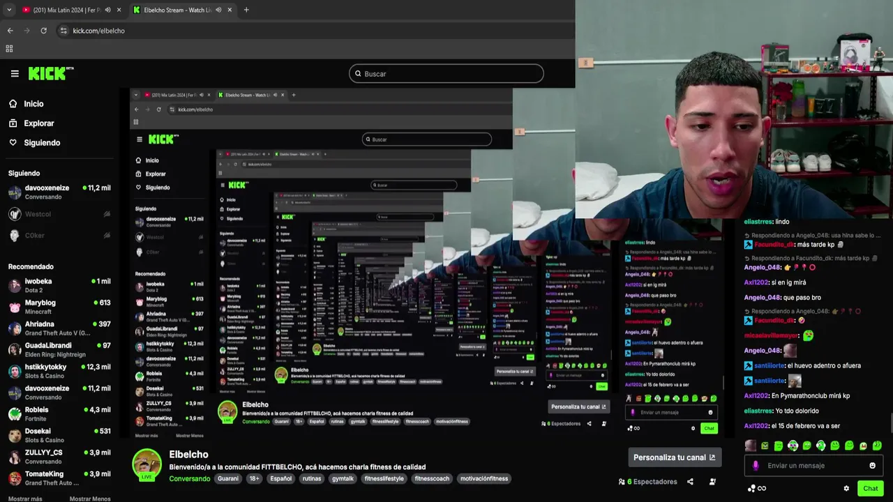
Task: Click eliastrres on the Yo tdo dolorido message in the large chat
Action: (758, 411)
